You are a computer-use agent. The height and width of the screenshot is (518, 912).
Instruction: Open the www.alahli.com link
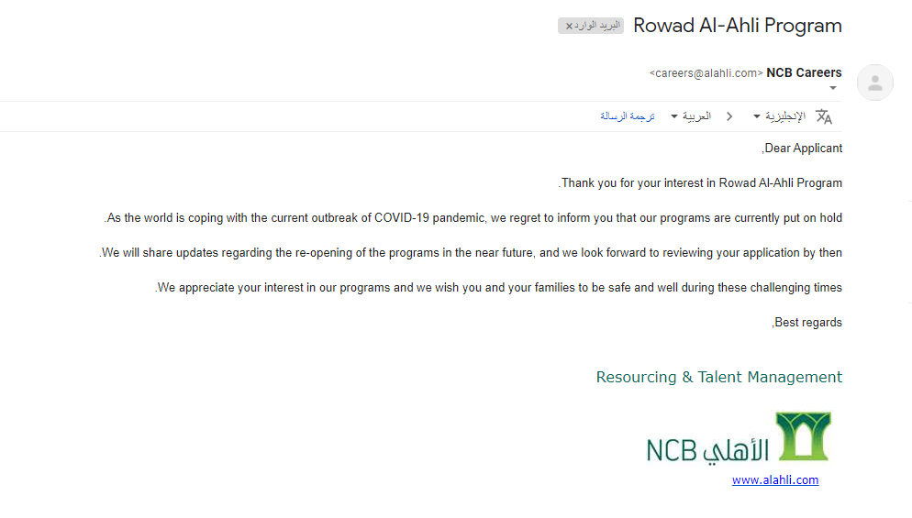(775, 480)
